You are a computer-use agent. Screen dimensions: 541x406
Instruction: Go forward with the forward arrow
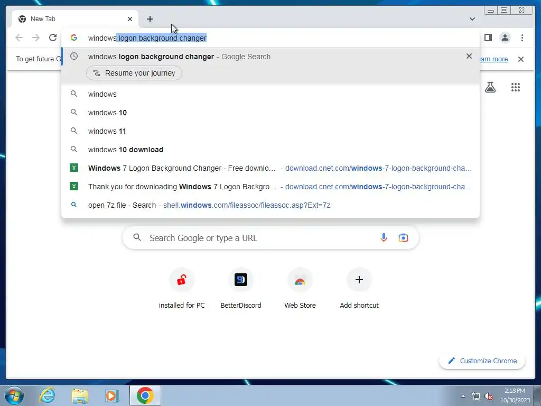tap(36, 38)
